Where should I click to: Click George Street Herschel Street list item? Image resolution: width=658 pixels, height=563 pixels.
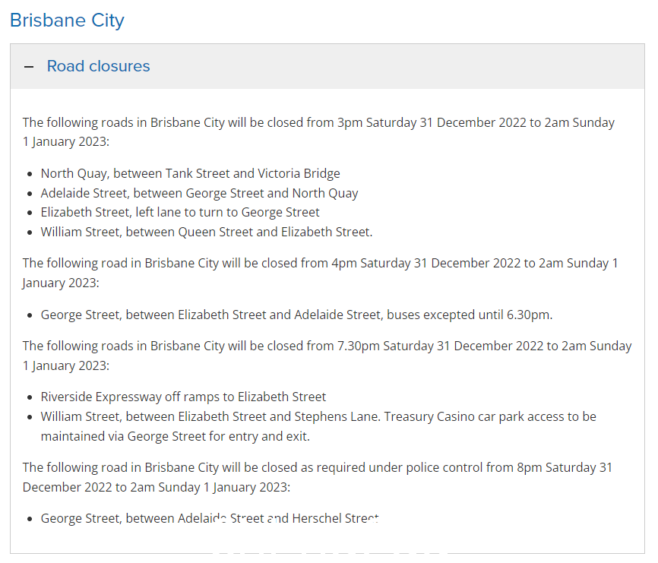(210, 518)
